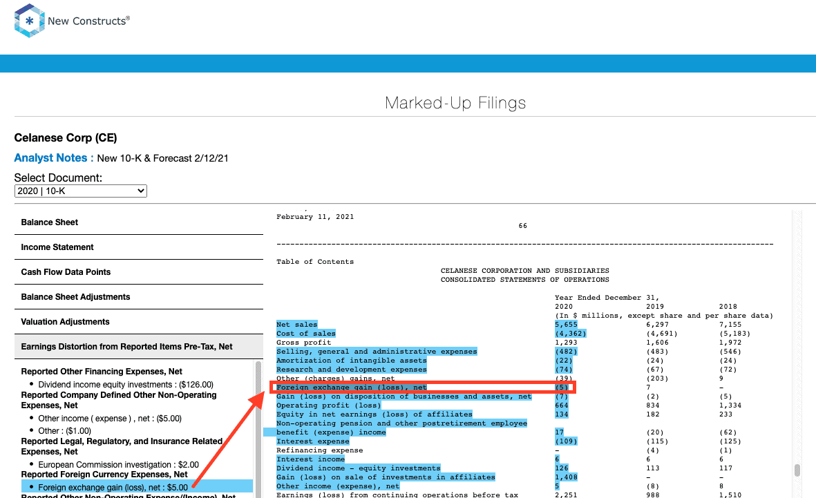Click Amortization of intangible assets line
The image size is (816, 498).
click(351, 361)
